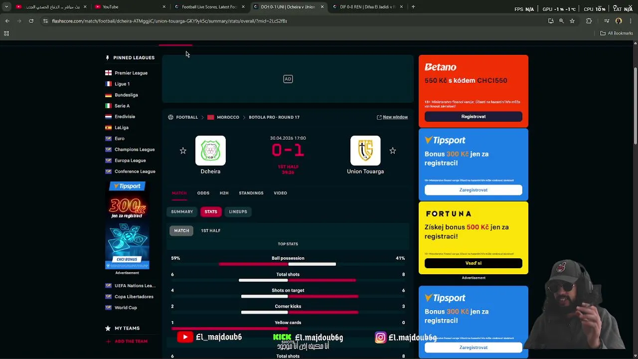The image size is (638, 359).
Task: Click the browser back arrow
Action: 7,21
